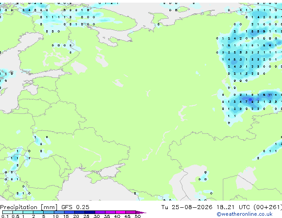Screen dimensions: 282x218
Task: Click the "25" legend scale label
Action: 86,216
